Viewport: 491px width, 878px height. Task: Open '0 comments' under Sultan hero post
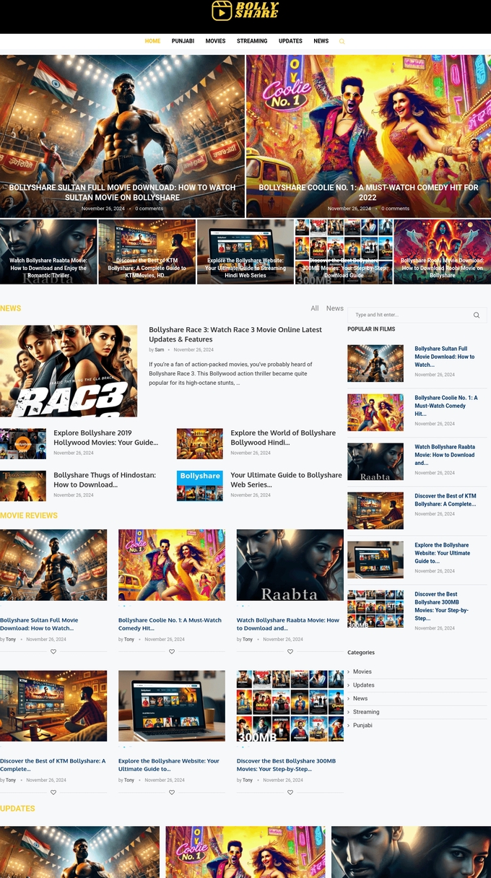[149, 209]
